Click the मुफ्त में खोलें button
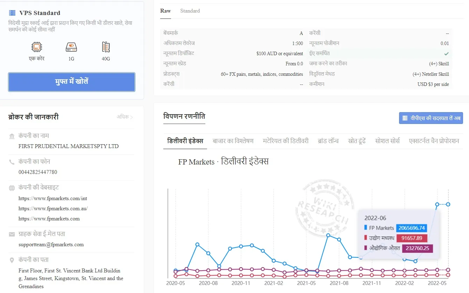Image resolution: width=469 pixels, height=293 pixels. [x=72, y=82]
